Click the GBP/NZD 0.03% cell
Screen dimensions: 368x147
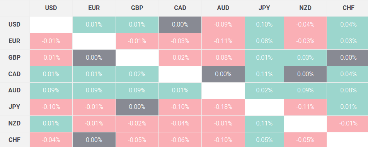305,57
